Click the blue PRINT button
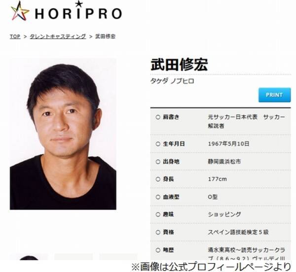 pos(274,95)
